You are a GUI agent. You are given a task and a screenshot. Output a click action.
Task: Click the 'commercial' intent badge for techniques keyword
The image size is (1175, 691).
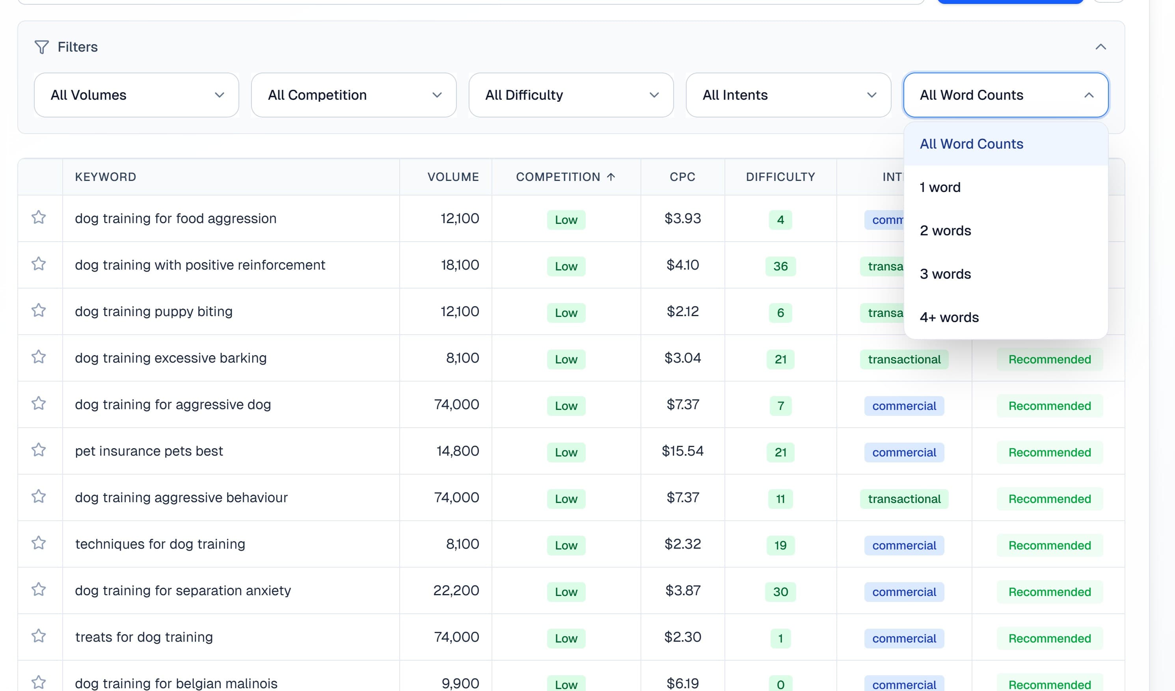pyautogui.click(x=904, y=545)
